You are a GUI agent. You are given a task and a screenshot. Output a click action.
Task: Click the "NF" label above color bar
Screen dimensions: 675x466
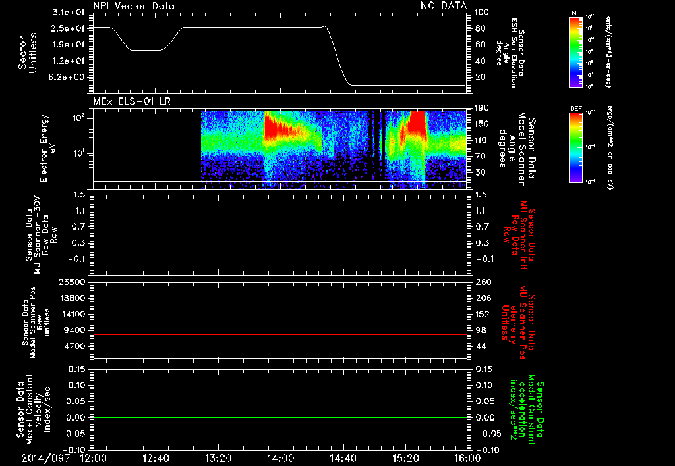click(x=575, y=13)
